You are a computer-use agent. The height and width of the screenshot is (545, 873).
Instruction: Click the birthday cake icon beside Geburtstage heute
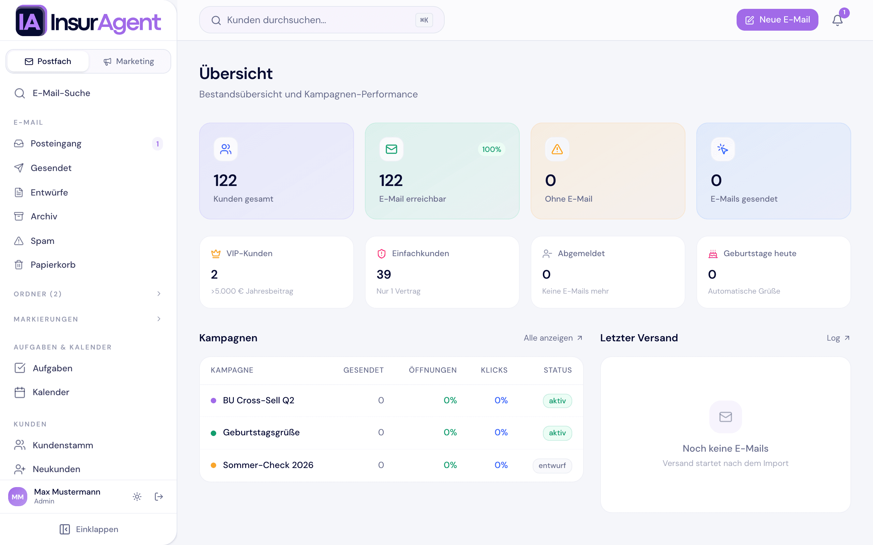point(713,254)
